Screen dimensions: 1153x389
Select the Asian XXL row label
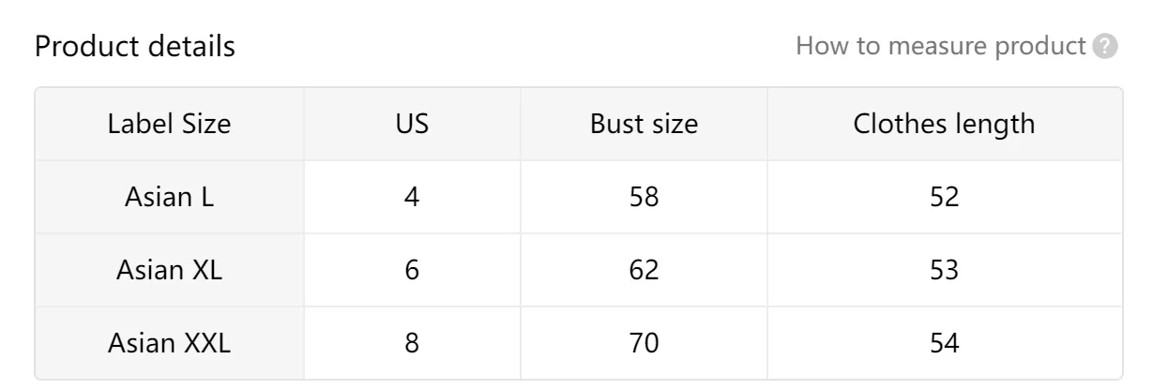pos(170,343)
